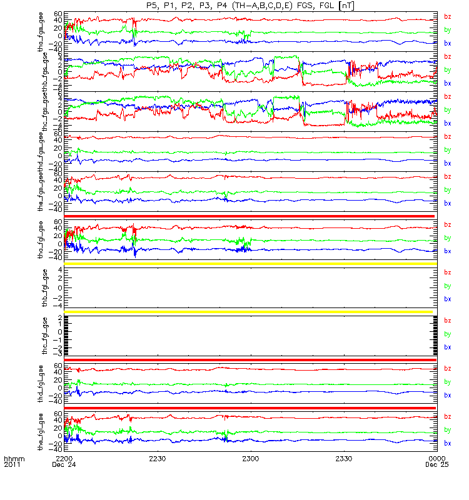
Task: Click the bx legend of thc_fgl_gse panel
Action: pos(448,347)
